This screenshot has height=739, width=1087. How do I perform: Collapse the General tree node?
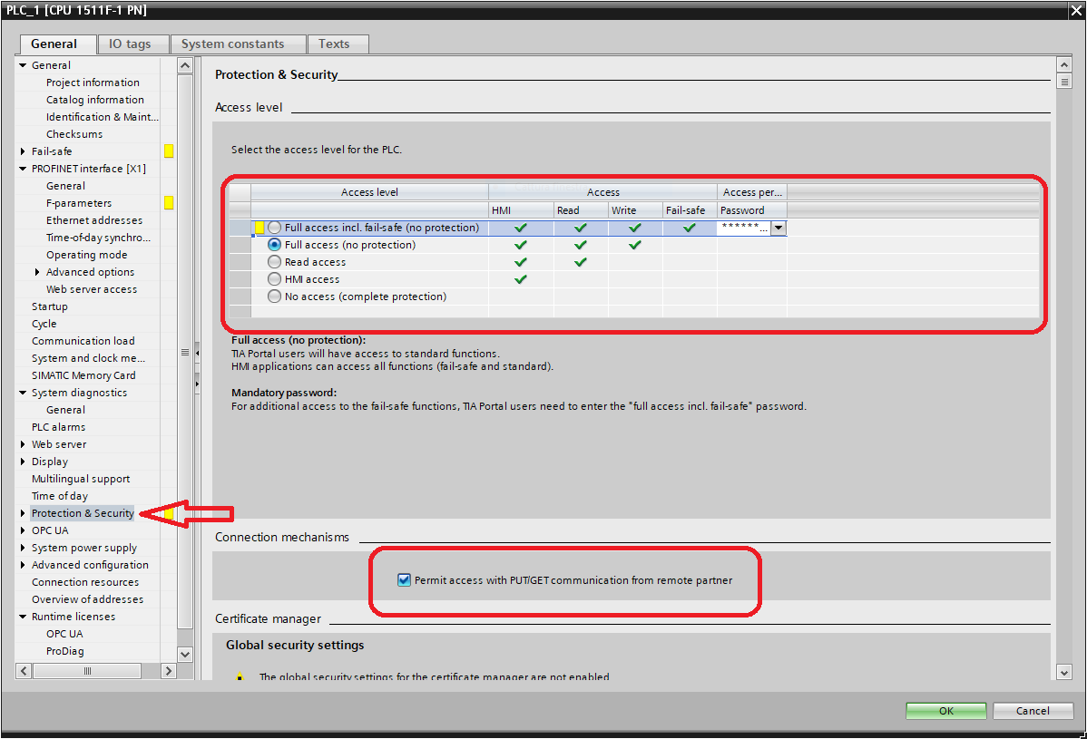click(23, 65)
